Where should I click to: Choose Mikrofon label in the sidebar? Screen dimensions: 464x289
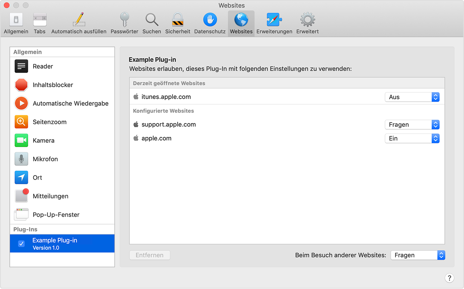(45, 159)
